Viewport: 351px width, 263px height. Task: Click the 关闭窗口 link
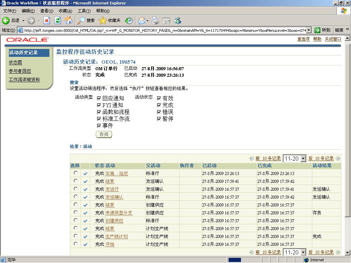tap(333, 39)
